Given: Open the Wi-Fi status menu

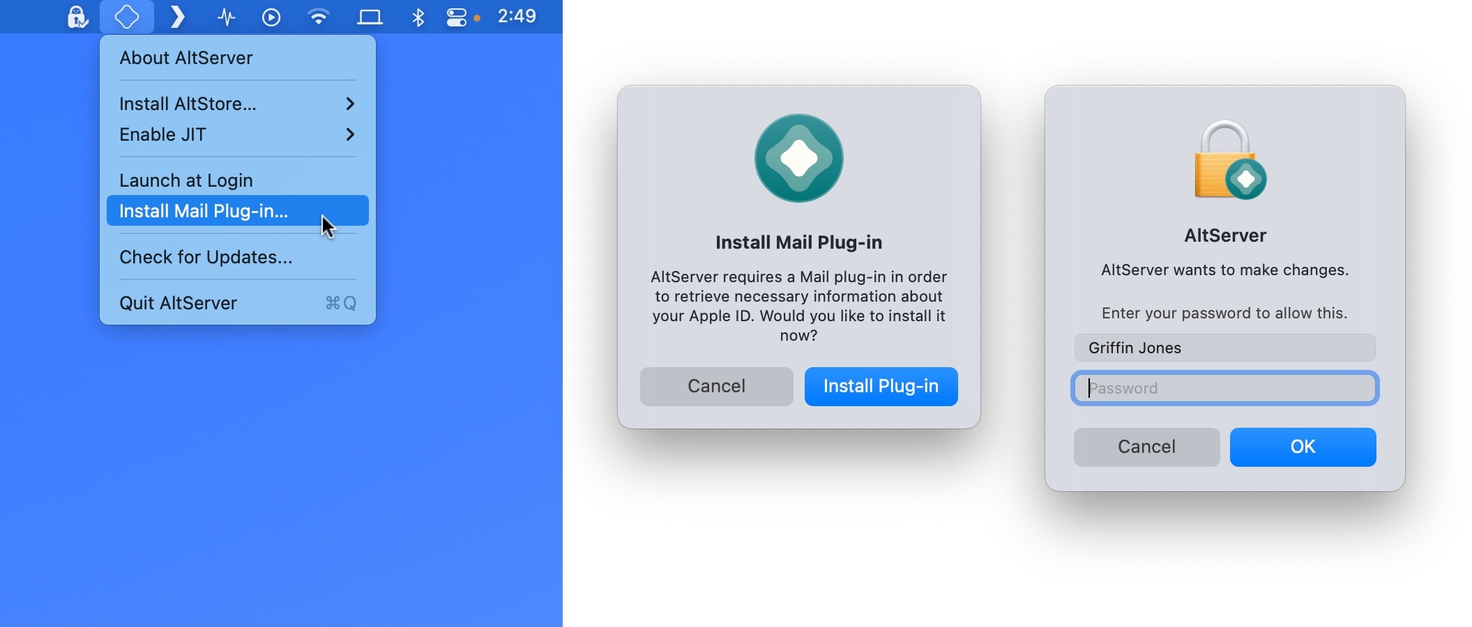Looking at the screenshot, I should [x=319, y=17].
